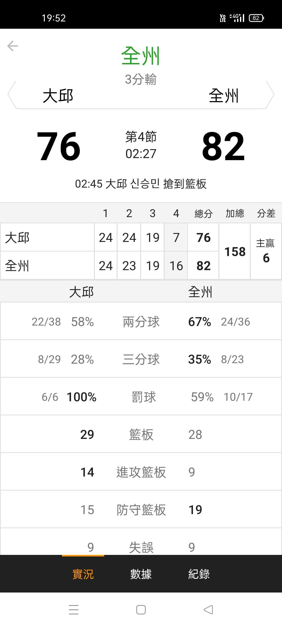Tap the 罰球 free throw stats row

click(x=141, y=397)
